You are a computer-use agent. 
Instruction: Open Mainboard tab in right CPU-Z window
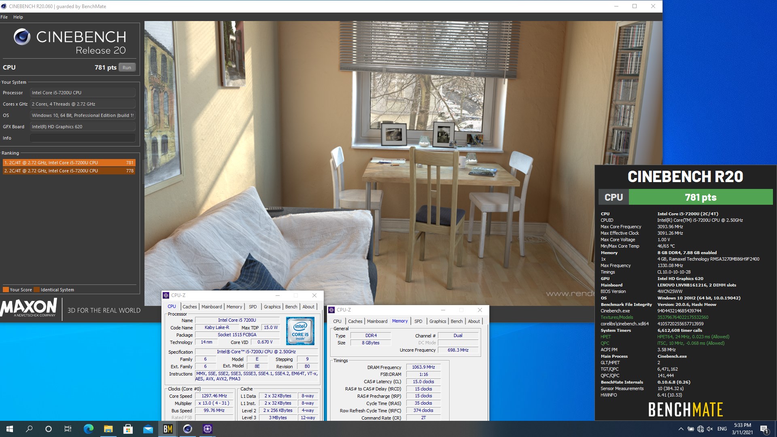pyautogui.click(x=377, y=321)
